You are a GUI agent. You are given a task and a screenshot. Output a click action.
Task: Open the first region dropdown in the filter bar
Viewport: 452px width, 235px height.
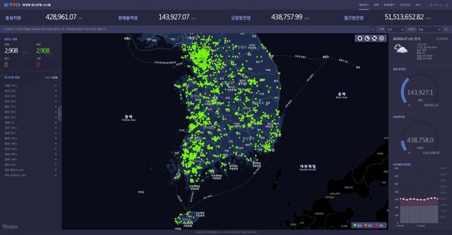[396, 29]
